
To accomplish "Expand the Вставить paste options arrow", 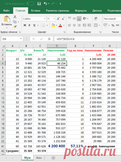I will [7, 28].
